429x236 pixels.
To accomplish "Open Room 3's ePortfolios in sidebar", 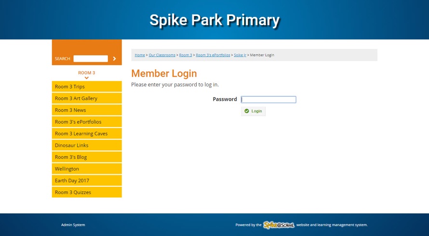I will coord(87,122).
